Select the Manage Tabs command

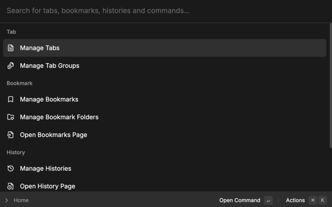[39, 48]
